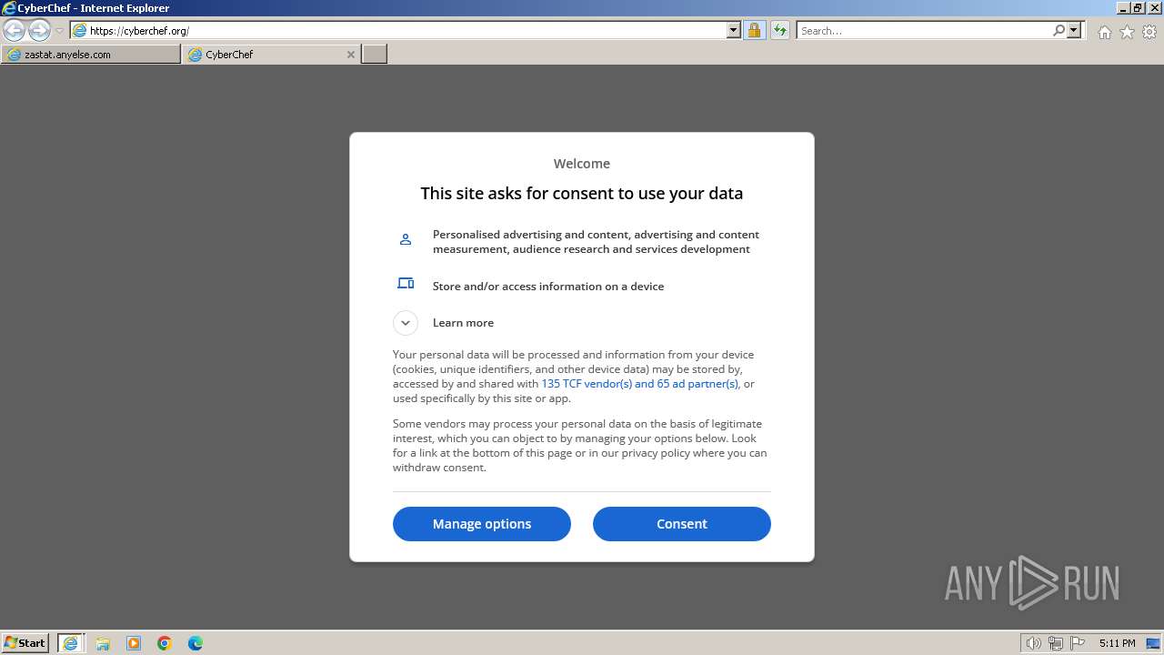Open the volume speaker tray icon
The width and height of the screenshot is (1164, 655).
[x=1034, y=643]
